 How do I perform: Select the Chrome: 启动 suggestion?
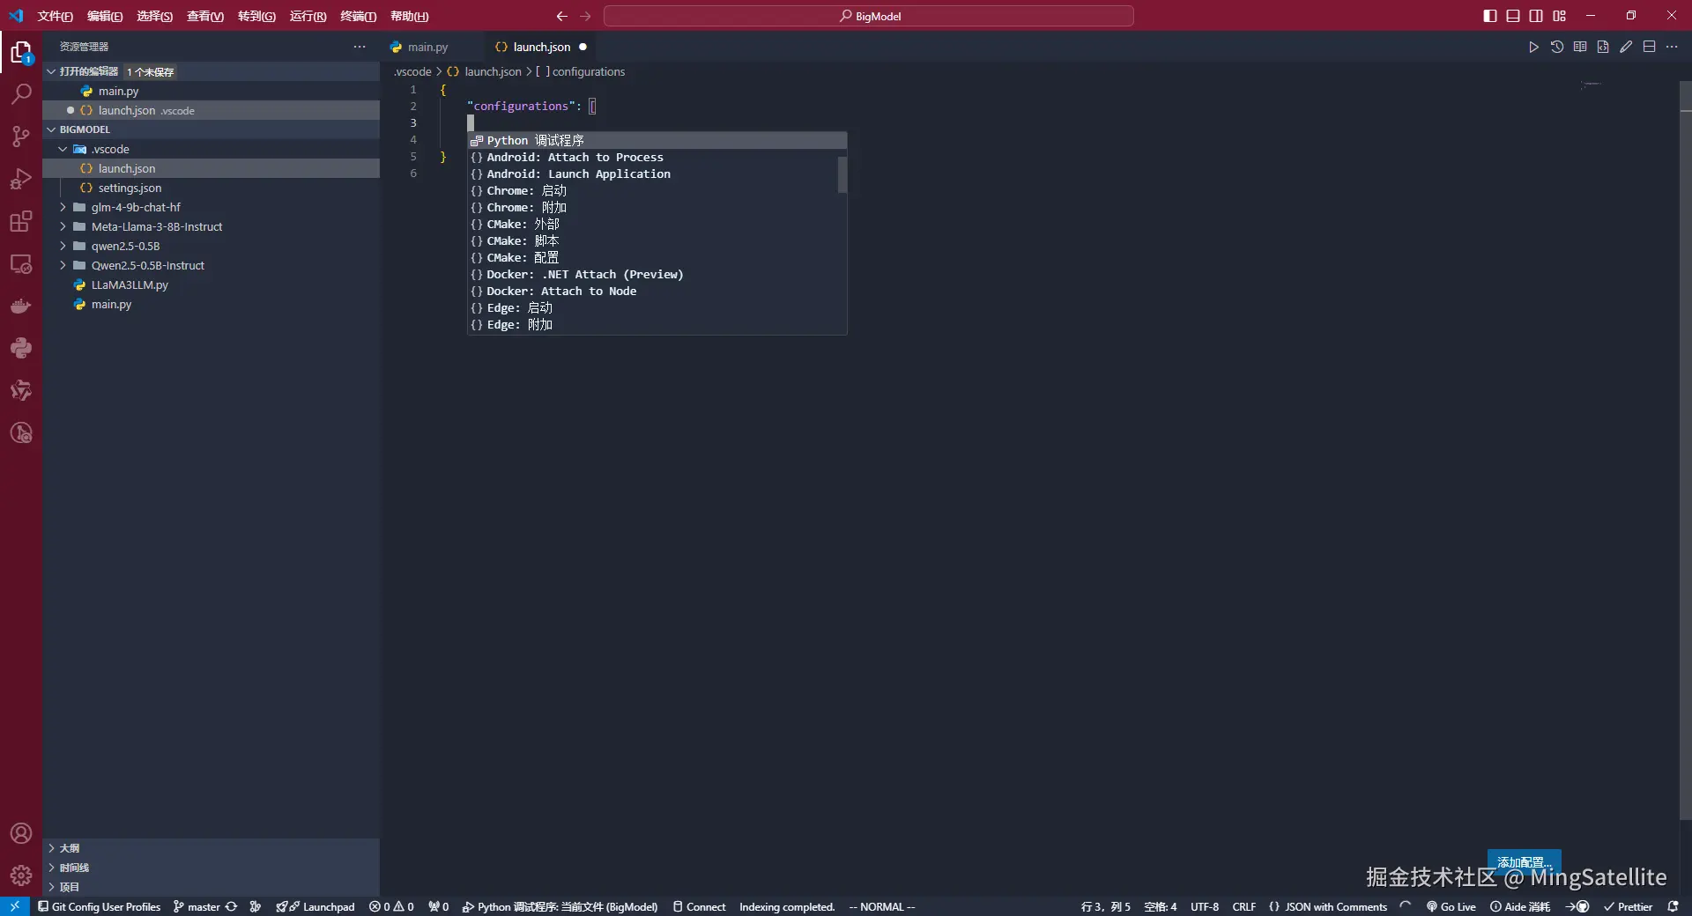657,190
